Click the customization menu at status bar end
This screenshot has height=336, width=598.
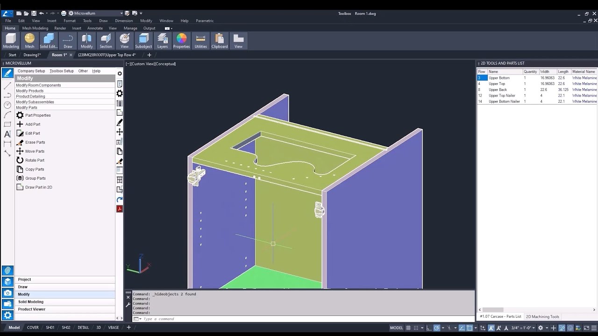593,328
